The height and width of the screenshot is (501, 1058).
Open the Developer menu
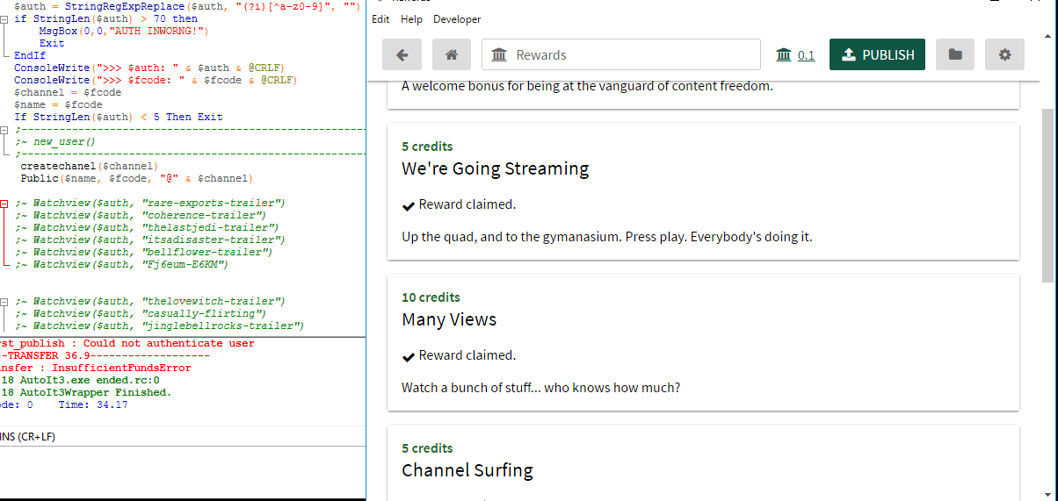(457, 19)
